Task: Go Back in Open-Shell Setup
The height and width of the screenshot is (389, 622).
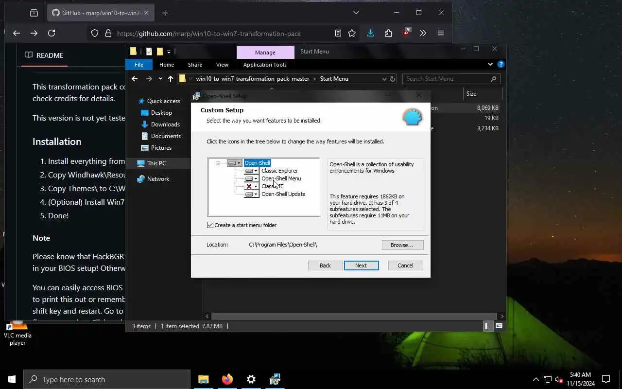Action: click(x=325, y=265)
